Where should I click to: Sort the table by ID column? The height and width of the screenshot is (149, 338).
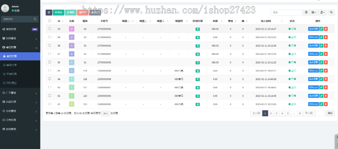[59, 21]
